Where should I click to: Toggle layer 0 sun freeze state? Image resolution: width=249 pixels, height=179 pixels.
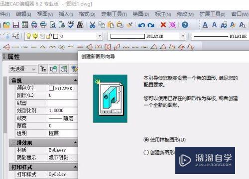[x=35, y=36]
